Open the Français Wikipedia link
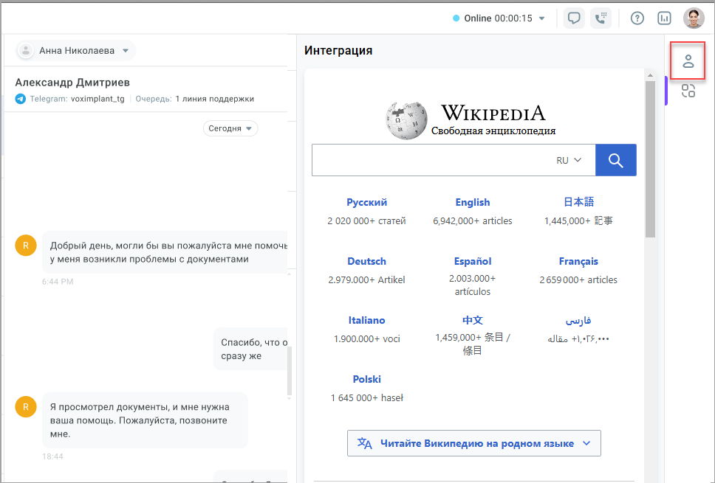This screenshot has width=715, height=483. [x=578, y=261]
